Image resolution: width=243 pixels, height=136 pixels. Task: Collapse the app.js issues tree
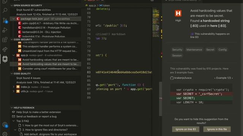(14, 55)
